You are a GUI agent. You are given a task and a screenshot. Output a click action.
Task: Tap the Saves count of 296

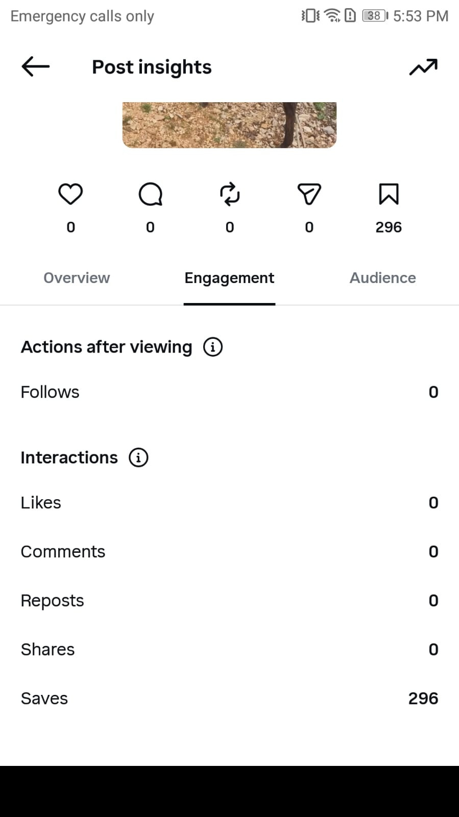click(x=423, y=698)
